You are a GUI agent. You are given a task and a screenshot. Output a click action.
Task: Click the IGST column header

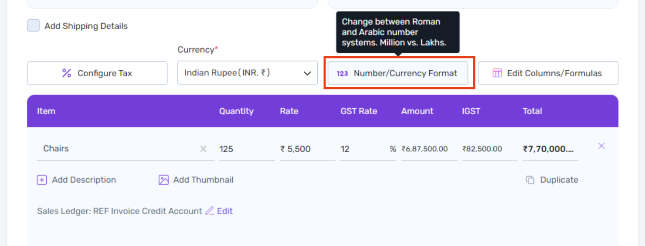click(471, 111)
